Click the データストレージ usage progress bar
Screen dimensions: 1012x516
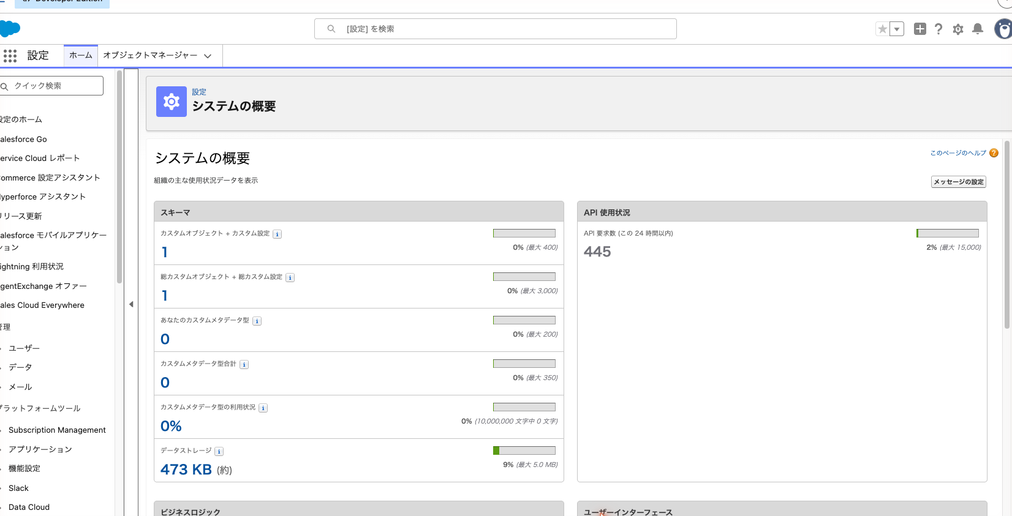coord(524,451)
